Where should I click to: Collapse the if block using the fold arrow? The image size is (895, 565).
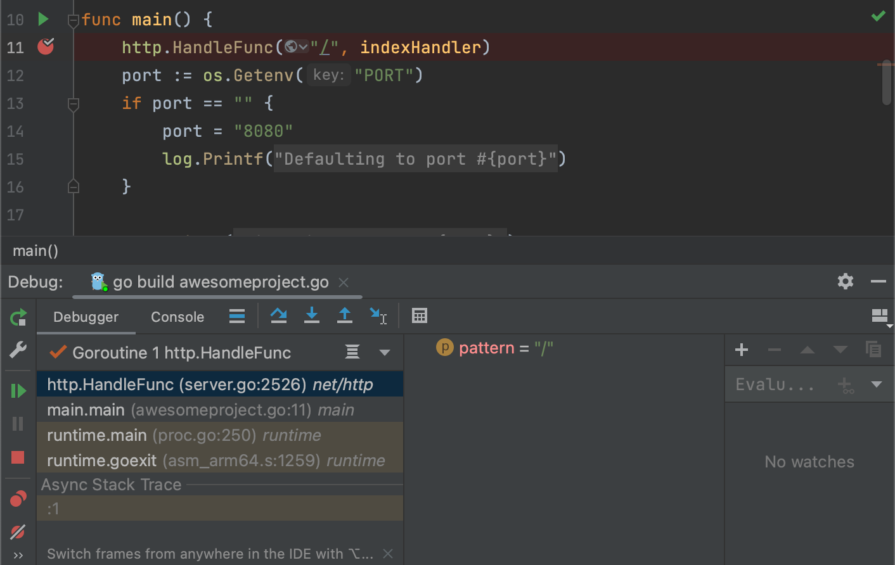73,103
